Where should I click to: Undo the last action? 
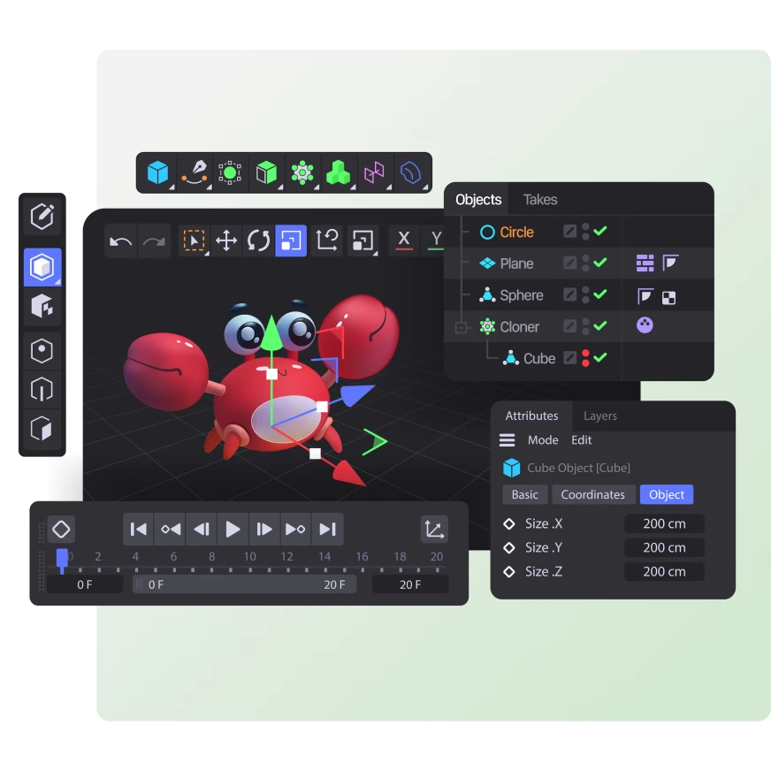click(x=121, y=240)
